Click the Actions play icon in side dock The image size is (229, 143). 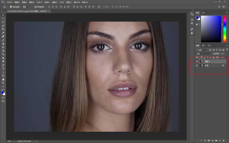(x=192, y=33)
